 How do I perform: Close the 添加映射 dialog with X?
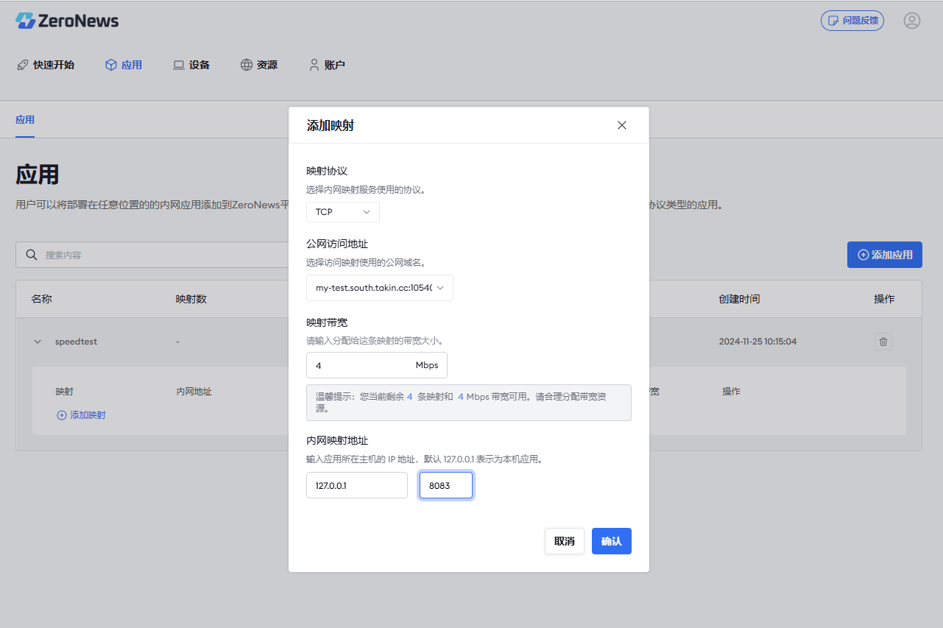(x=622, y=125)
